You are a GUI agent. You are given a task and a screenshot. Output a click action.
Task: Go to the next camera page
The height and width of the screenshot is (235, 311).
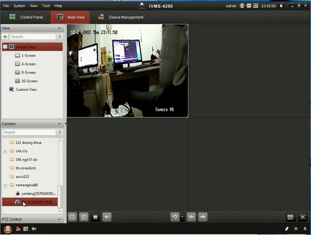point(203,217)
